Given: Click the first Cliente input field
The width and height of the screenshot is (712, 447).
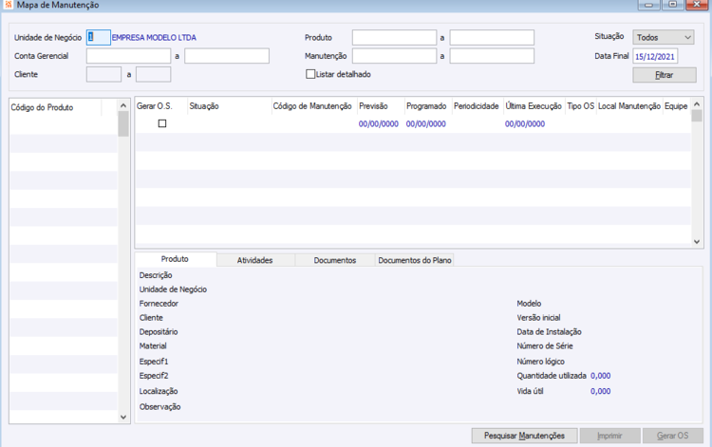Looking at the screenshot, I should (x=103, y=74).
